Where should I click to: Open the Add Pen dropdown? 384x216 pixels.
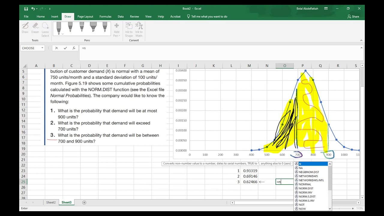coord(116,30)
